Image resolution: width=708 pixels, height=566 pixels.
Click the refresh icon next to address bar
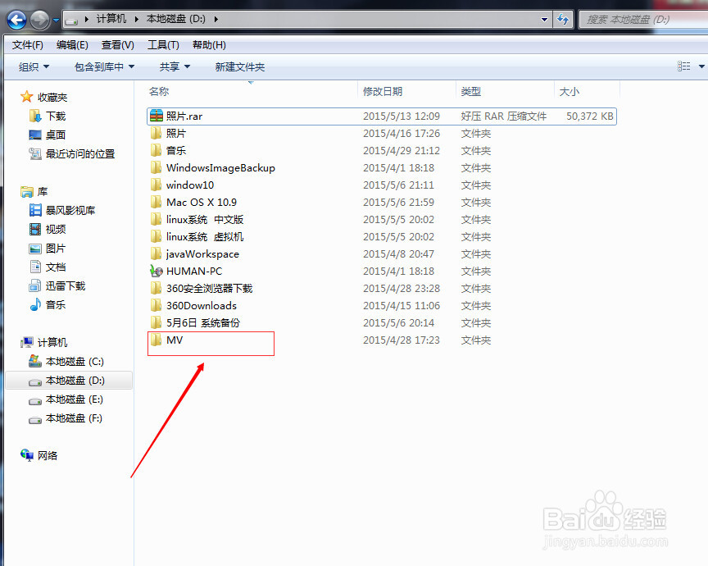(563, 20)
